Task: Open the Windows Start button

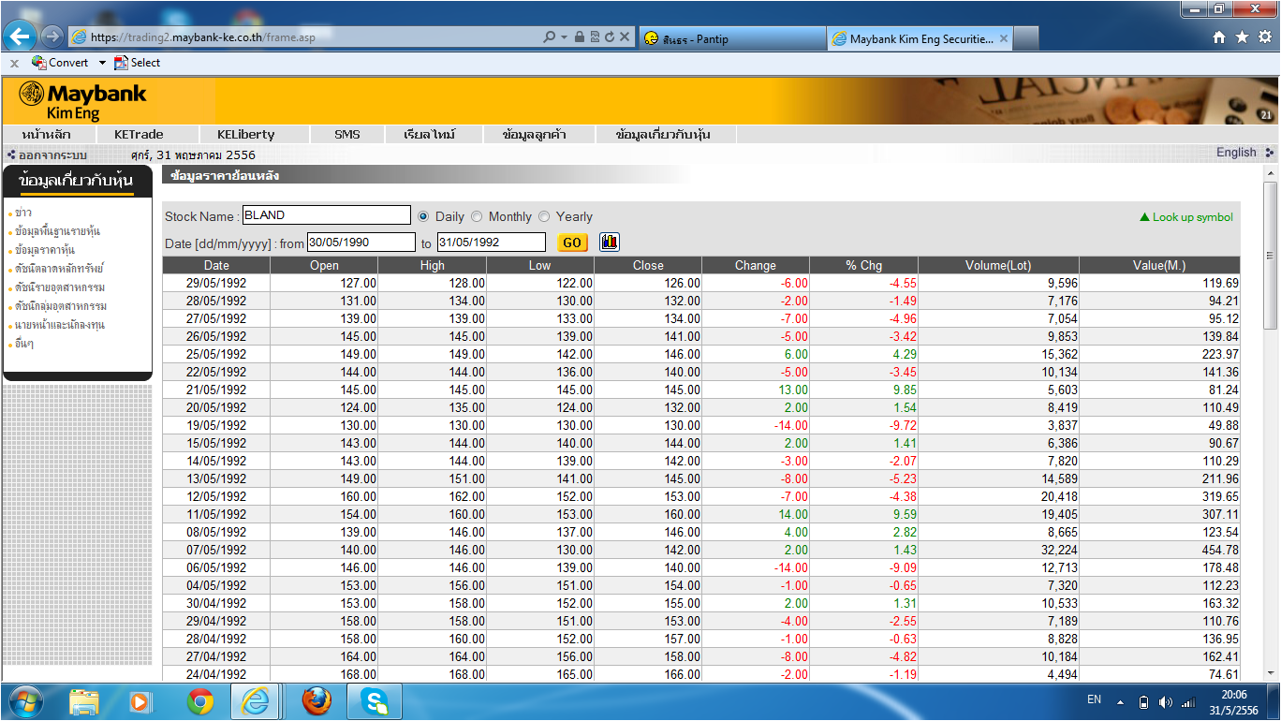Action: tap(25, 701)
